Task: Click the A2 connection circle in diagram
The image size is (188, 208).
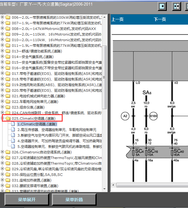Action: tap(125, 116)
